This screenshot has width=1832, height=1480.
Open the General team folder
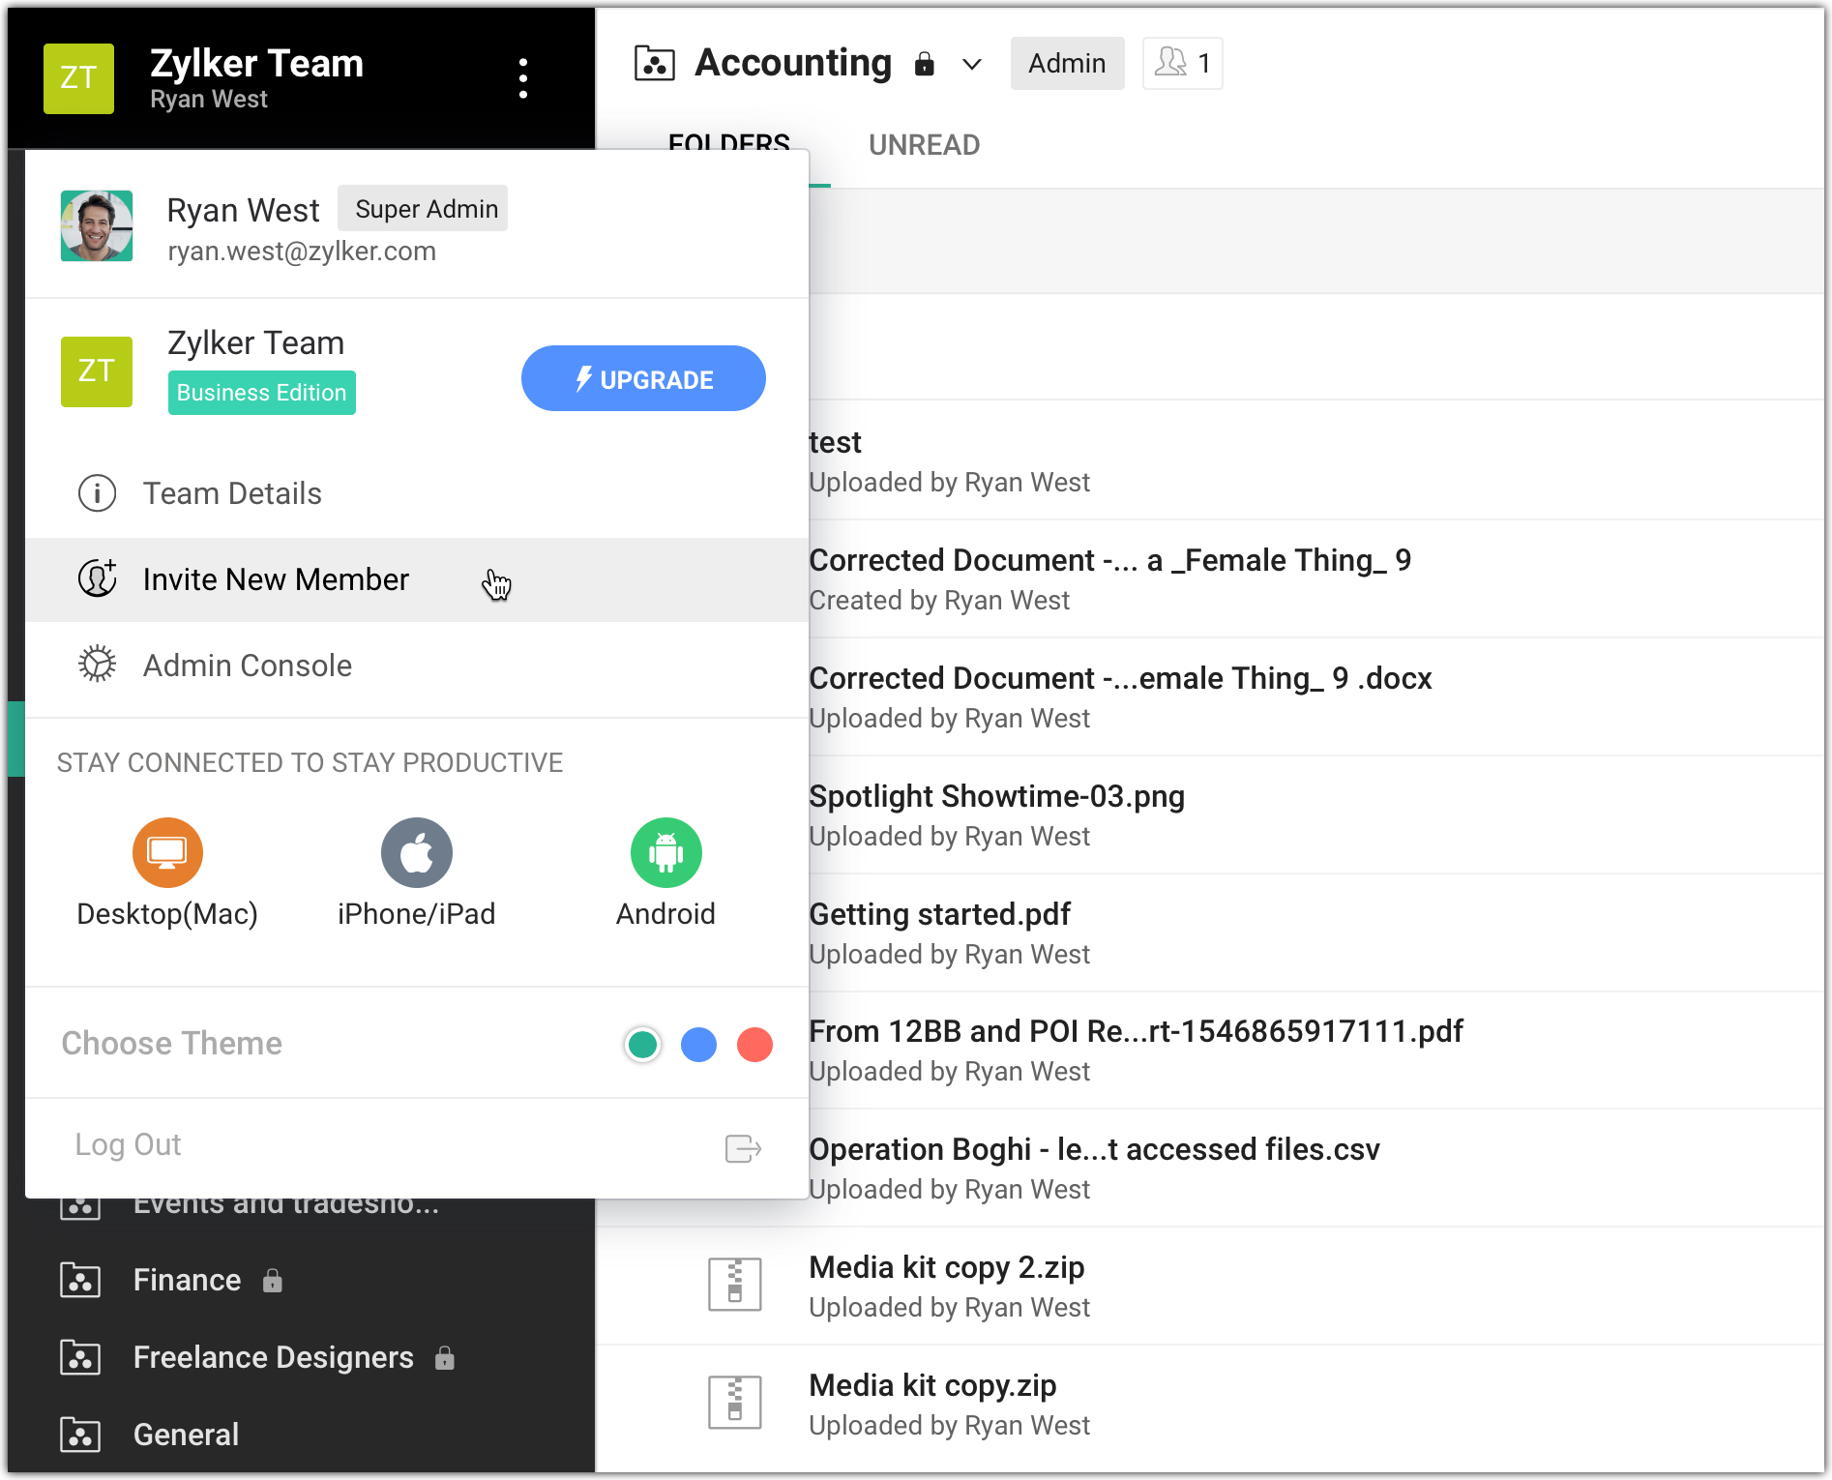(x=186, y=1435)
